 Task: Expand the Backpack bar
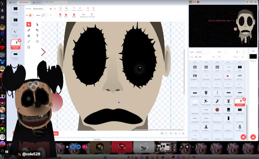pos(97,140)
